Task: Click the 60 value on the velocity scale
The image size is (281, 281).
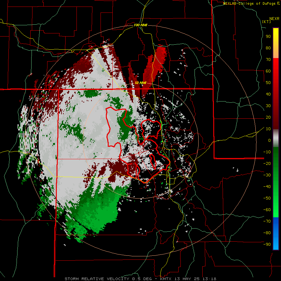Action: (268, 71)
